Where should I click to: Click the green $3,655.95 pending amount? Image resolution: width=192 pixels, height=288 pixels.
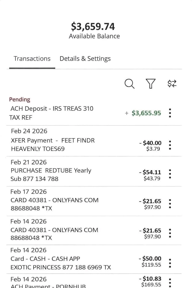[x=146, y=113]
